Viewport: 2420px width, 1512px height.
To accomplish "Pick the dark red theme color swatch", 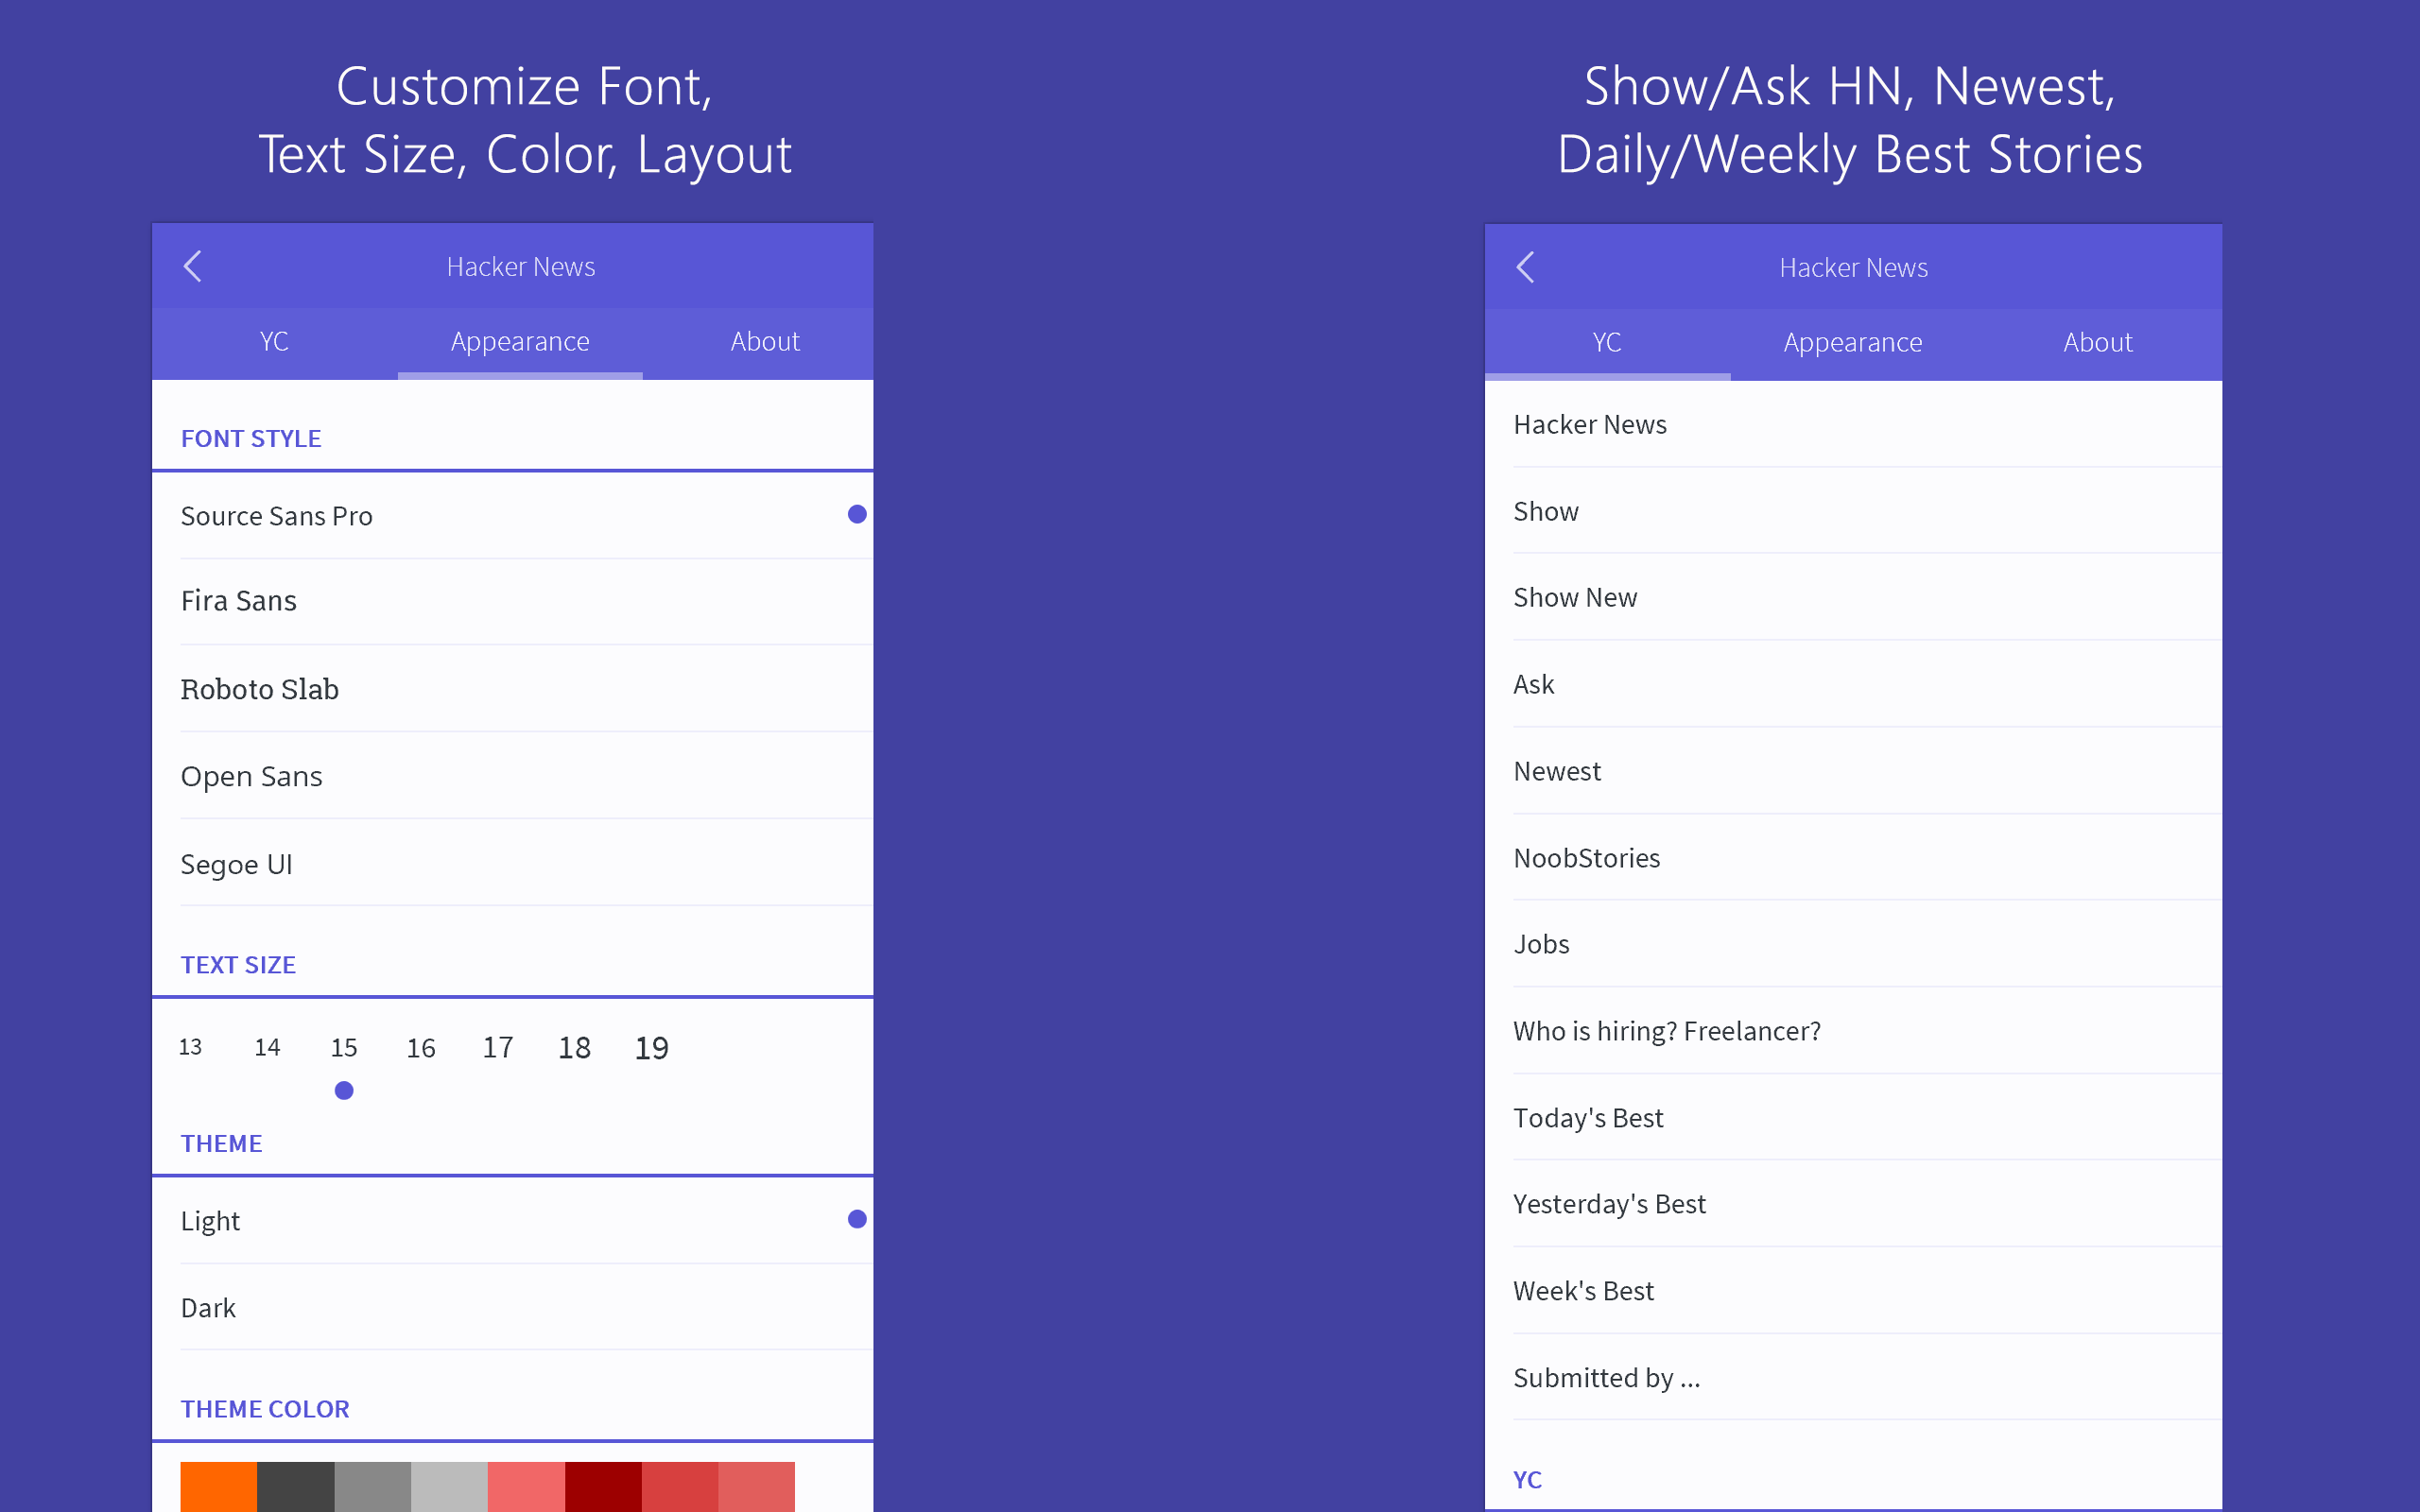I will point(603,1486).
